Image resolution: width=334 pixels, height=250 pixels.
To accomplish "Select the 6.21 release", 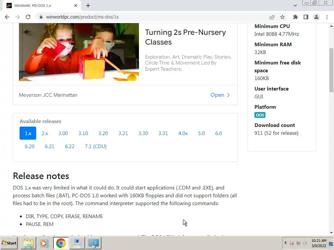I will coord(50,146).
